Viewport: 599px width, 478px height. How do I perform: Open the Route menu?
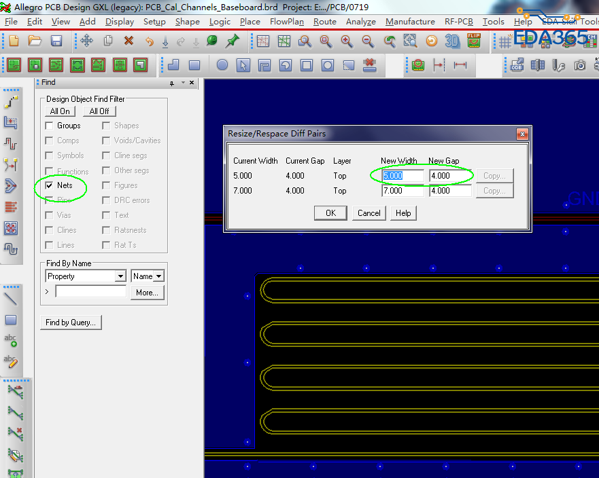[324, 22]
